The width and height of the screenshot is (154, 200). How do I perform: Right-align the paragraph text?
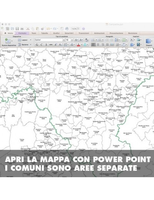pyautogui.click(x=103, y=44)
